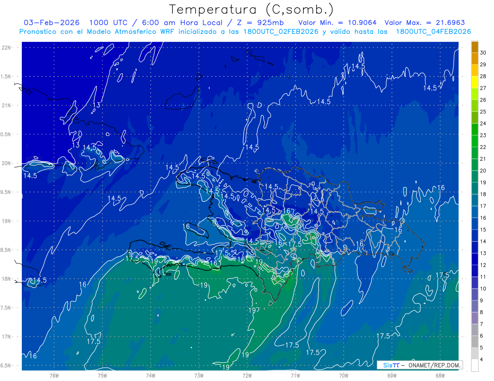The width and height of the screenshot is (494, 381).
Task: Click the 'Temperatura (C,somb.)' chart title
Action: [252, 10]
